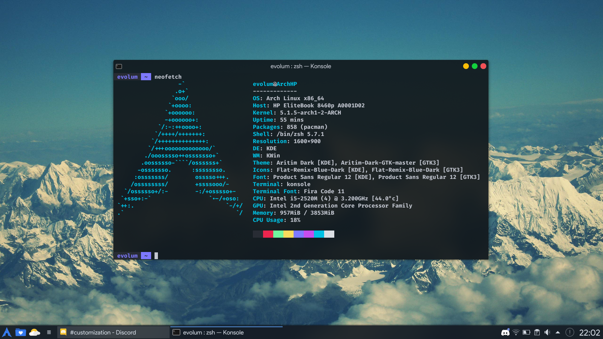Open the clipboard tray icon
The width and height of the screenshot is (603, 339).
[537, 332]
